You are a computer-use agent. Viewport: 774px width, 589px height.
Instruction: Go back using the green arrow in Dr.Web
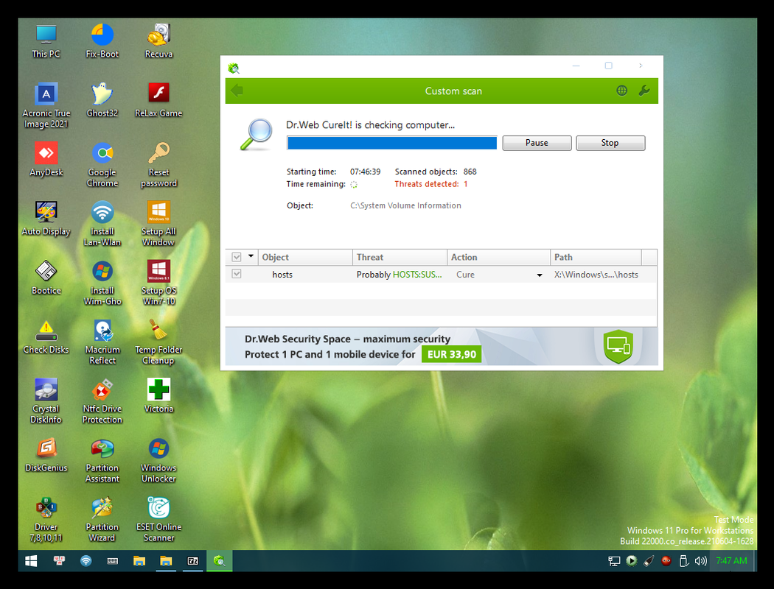pyautogui.click(x=237, y=91)
